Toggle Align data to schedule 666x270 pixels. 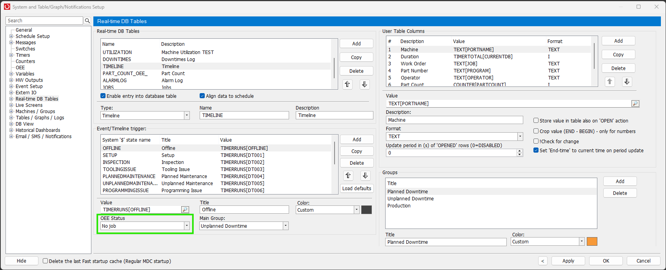tap(202, 96)
